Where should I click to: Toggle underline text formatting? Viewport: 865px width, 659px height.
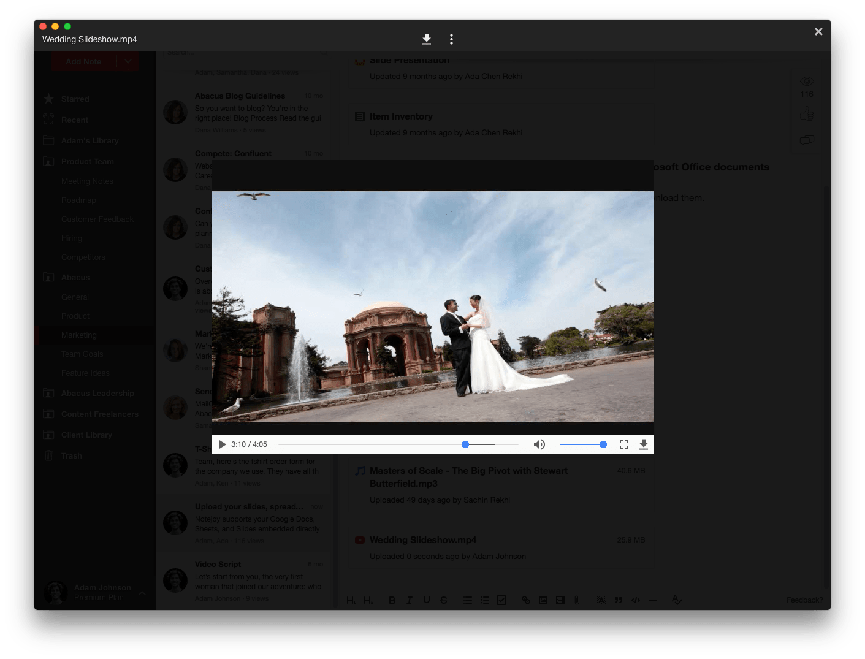(427, 600)
